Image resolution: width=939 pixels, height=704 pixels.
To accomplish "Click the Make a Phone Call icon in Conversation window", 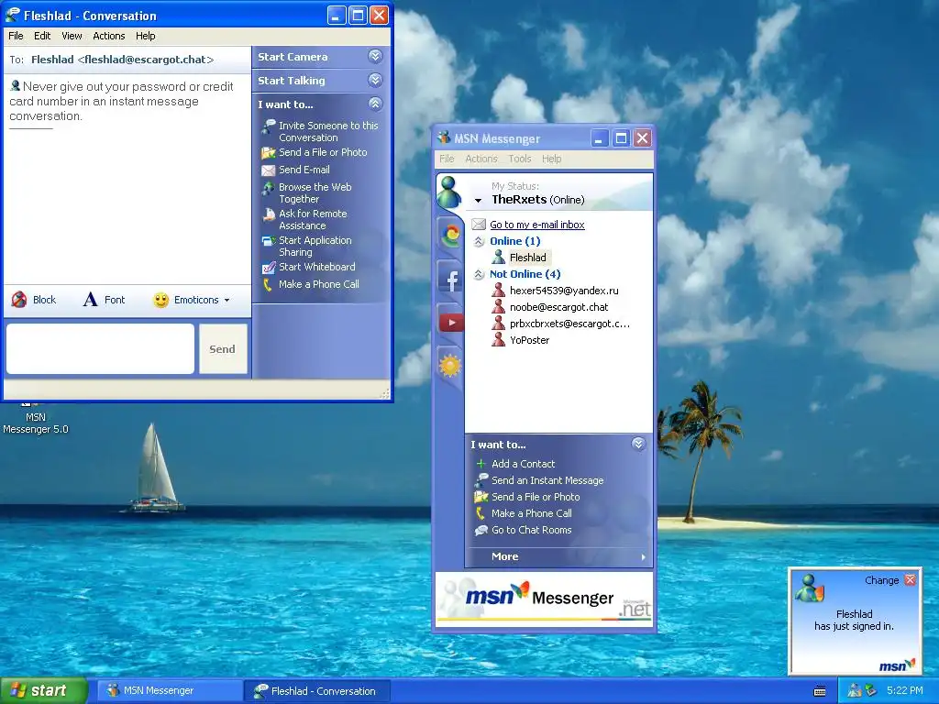I will pyautogui.click(x=268, y=285).
